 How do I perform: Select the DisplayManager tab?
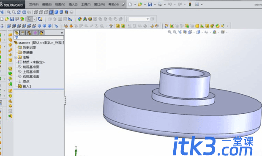pyautogui.click(x=41, y=33)
